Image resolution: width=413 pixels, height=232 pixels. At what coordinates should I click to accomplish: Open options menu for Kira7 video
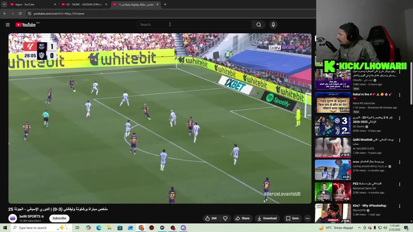[399, 206]
